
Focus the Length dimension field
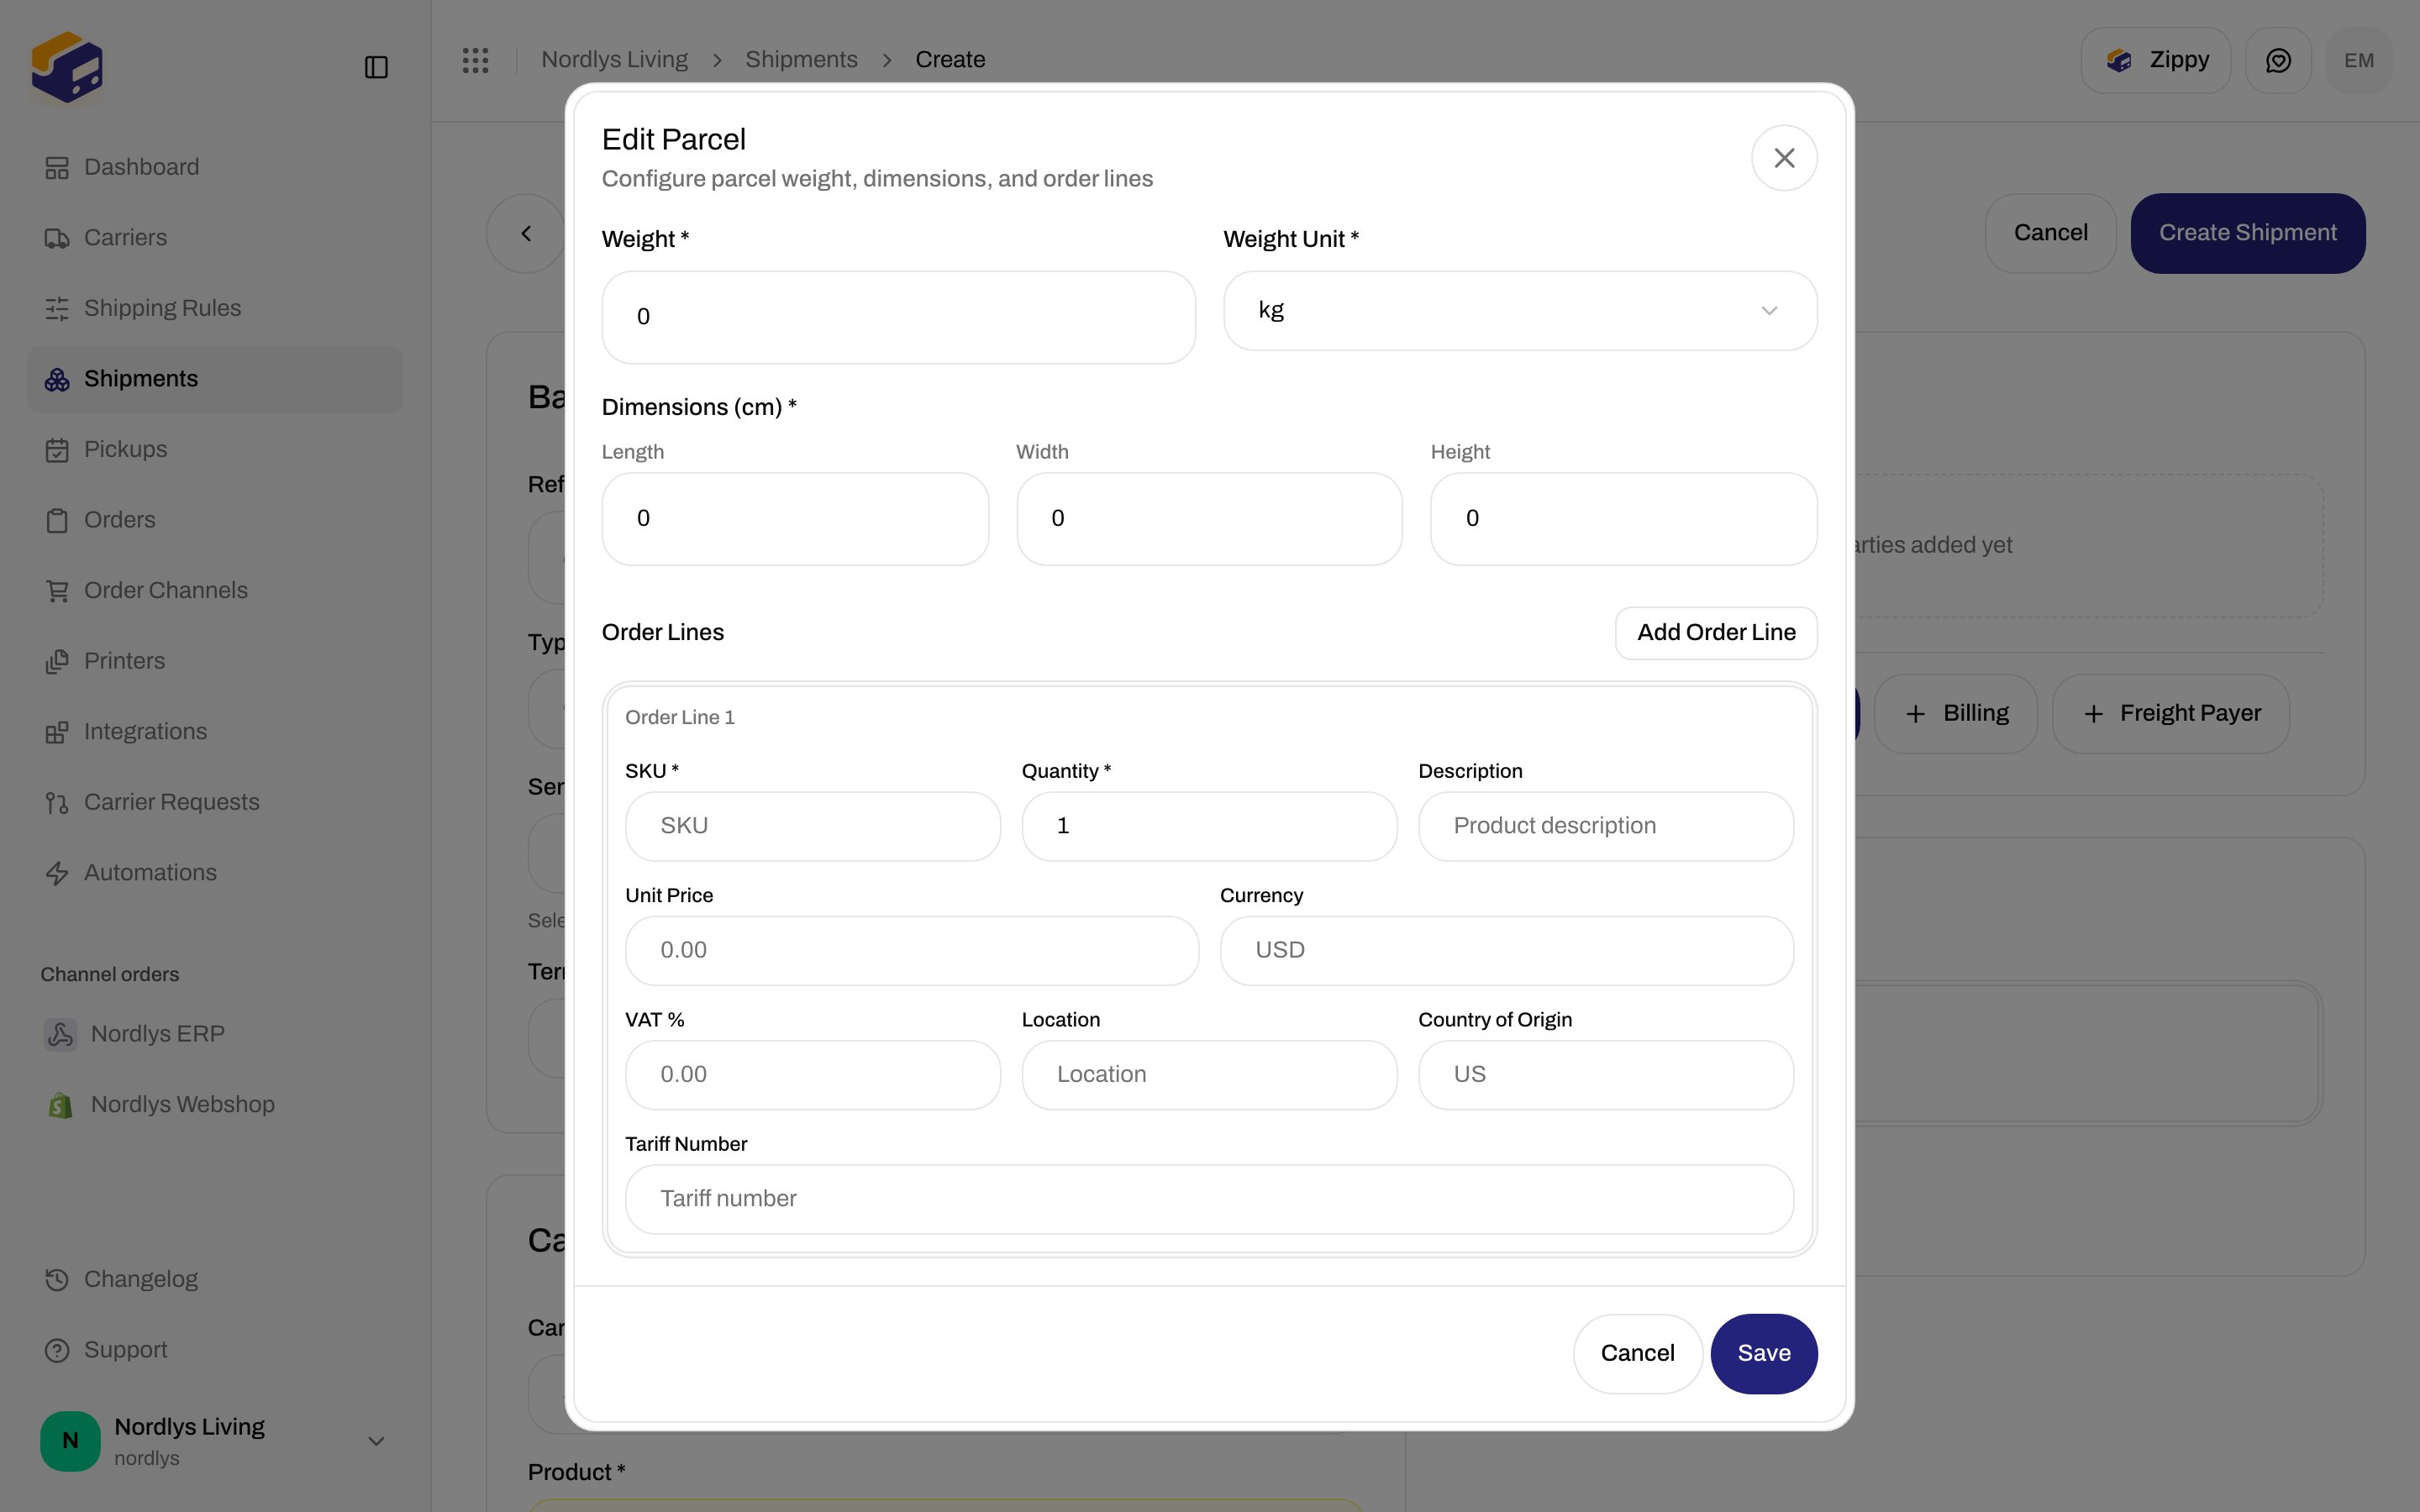pyautogui.click(x=795, y=519)
